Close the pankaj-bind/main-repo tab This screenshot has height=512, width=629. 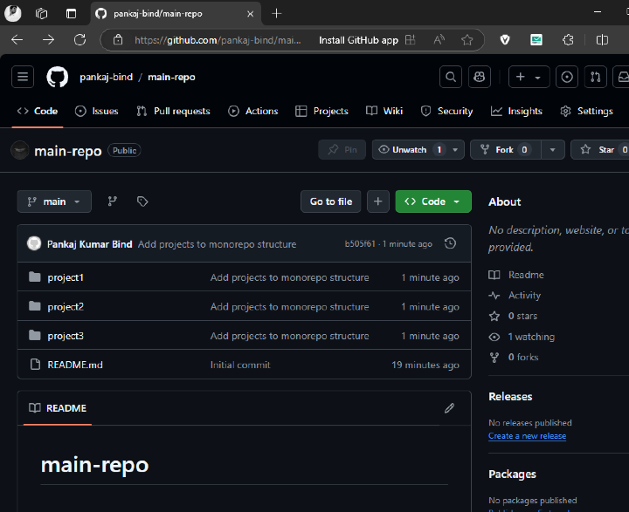251,14
